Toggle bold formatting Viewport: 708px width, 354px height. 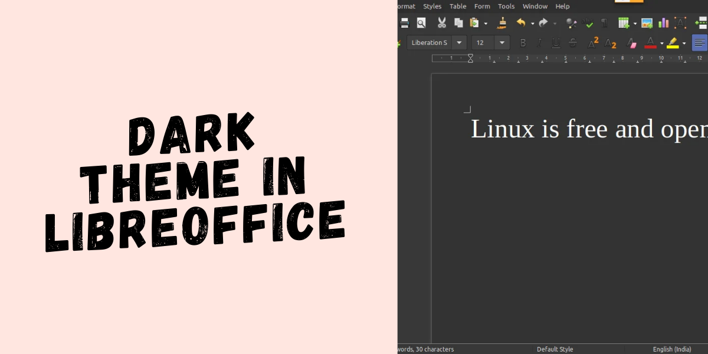click(x=523, y=42)
